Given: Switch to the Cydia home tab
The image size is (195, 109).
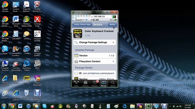Looking at the screenshot, I should tap(76, 84).
